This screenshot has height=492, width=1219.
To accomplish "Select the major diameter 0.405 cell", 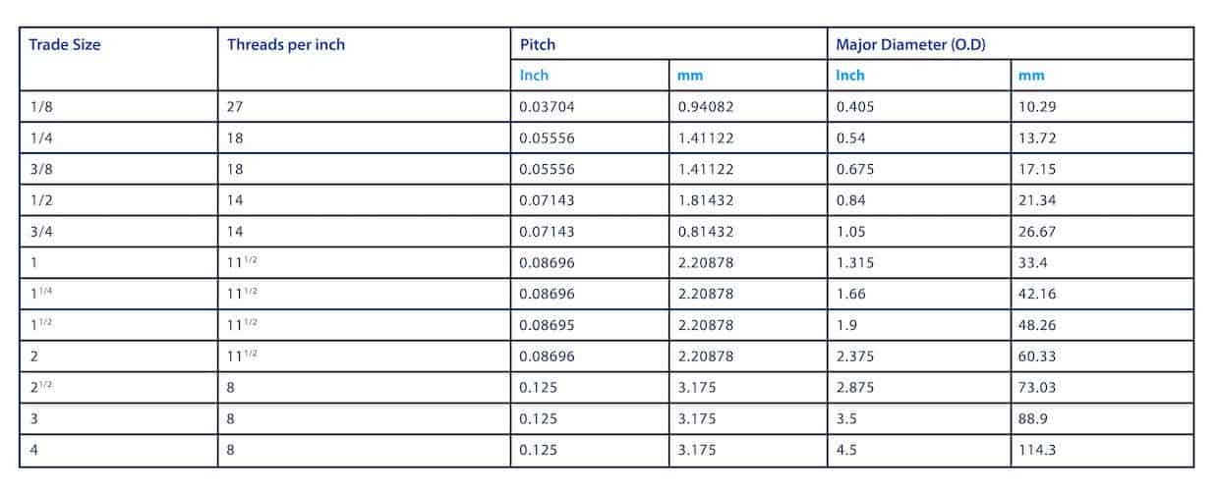I will point(919,106).
